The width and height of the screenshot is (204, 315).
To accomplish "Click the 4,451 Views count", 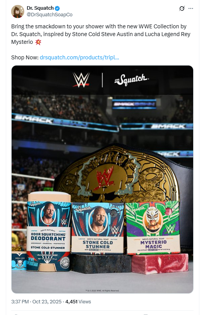I will click(78, 301).
